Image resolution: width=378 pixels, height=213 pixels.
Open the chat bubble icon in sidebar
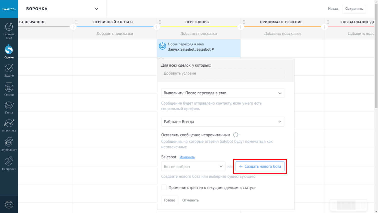click(x=9, y=205)
